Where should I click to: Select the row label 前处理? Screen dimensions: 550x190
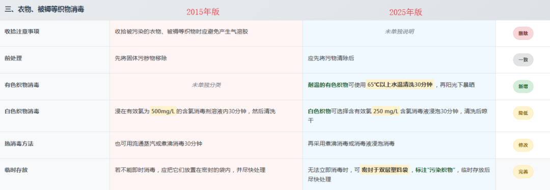[x=13, y=58]
